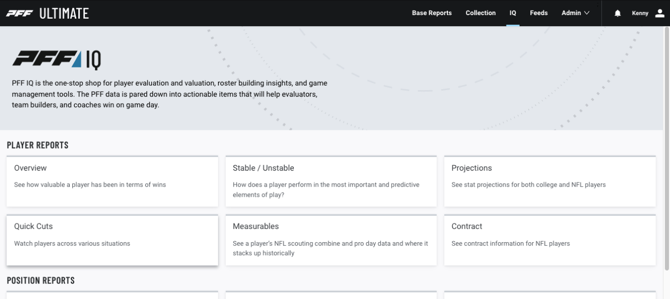Click the page vertical scrollbar
670x299 pixels.
pyautogui.click(x=666, y=151)
